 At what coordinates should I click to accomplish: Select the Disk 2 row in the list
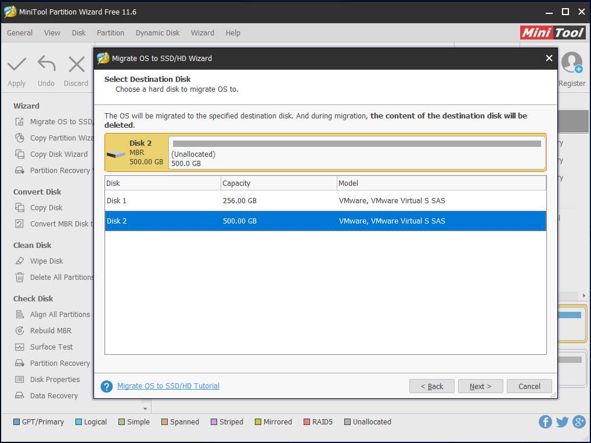(x=326, y=221)
